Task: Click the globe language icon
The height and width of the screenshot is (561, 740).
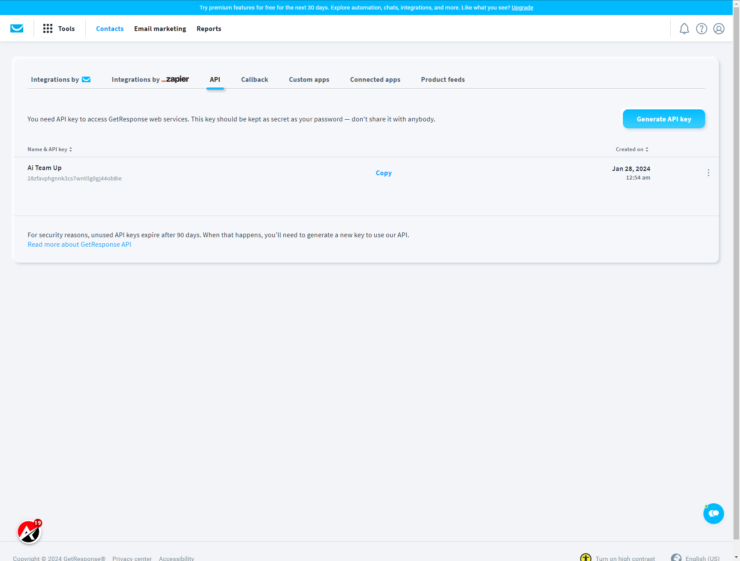Action: point(676,558)
